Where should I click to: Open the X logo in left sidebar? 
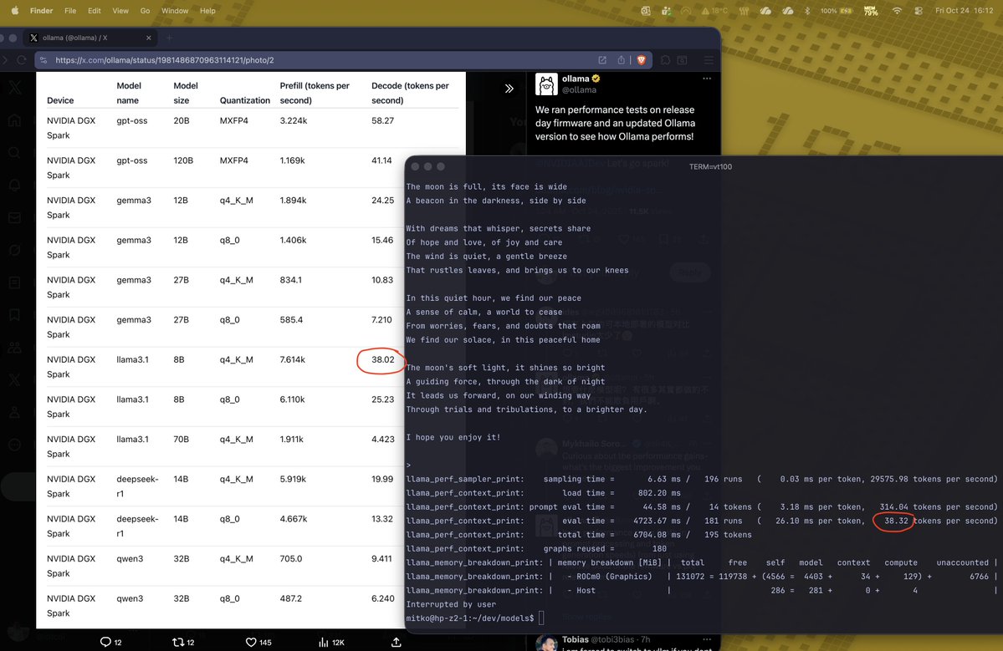[x=15, y=88]
